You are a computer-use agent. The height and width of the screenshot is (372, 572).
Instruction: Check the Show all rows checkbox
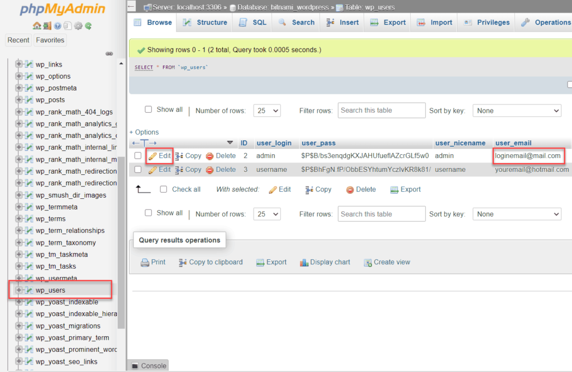[148, 109]
